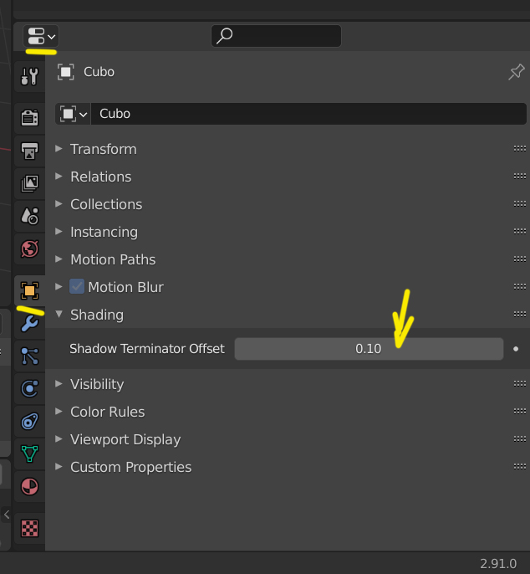Open the View Layer properties tab

tap(30, 182)
